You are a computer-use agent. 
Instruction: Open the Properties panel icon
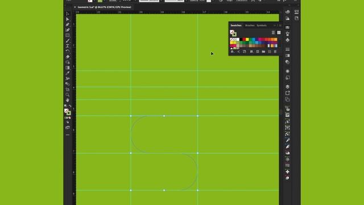[x=296, y=12]
